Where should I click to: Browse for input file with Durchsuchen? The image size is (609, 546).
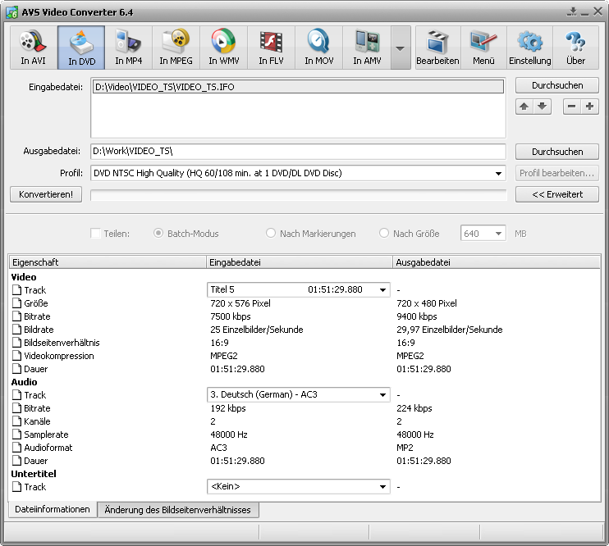[557, 85]
